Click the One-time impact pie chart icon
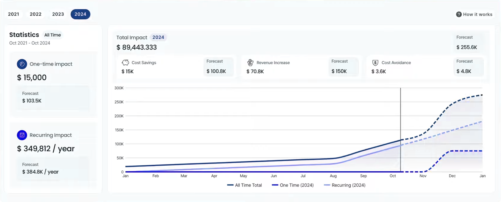 [x=22, y=64]
